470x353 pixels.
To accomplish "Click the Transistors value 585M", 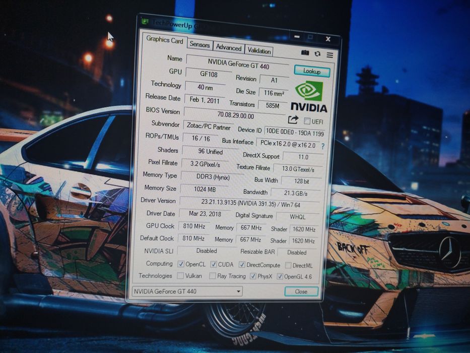I will tap(273, 105).
